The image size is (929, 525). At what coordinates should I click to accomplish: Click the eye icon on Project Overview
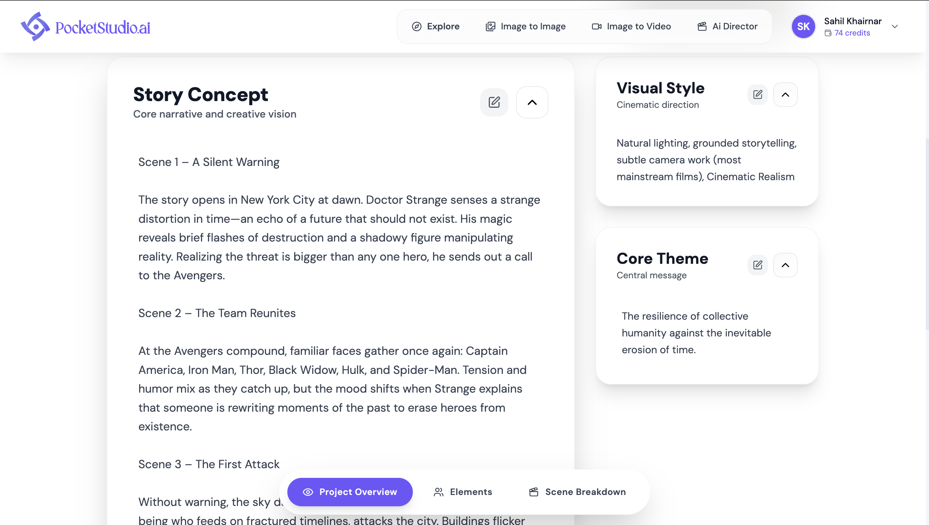click(x=308, y=492)
